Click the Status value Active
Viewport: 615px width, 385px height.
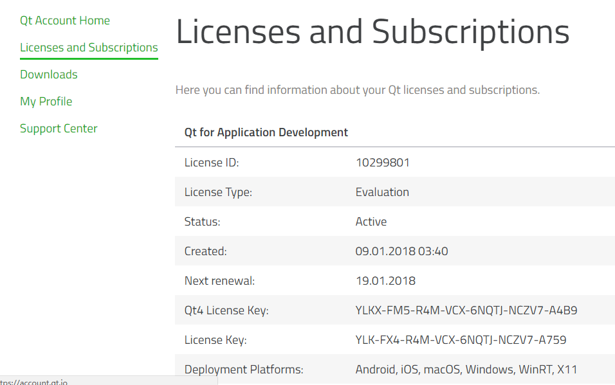pyautogui.click(x=371, y=222)
